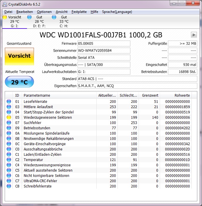Open the Datei menu

[8, 12]
